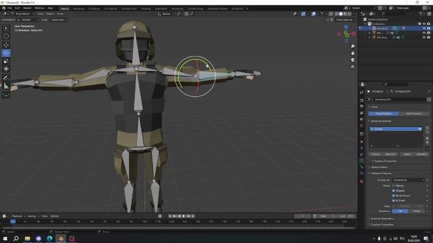Image resolution: width=433 pixels, height=243 pixels.
Task: Activate the Cursor tool
Action: 6,36
